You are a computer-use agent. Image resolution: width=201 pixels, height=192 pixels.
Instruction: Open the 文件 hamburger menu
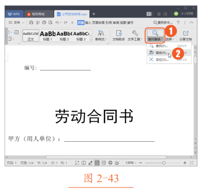[10, 23]
